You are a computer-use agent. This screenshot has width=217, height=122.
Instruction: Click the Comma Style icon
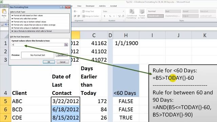coord(114,16)
